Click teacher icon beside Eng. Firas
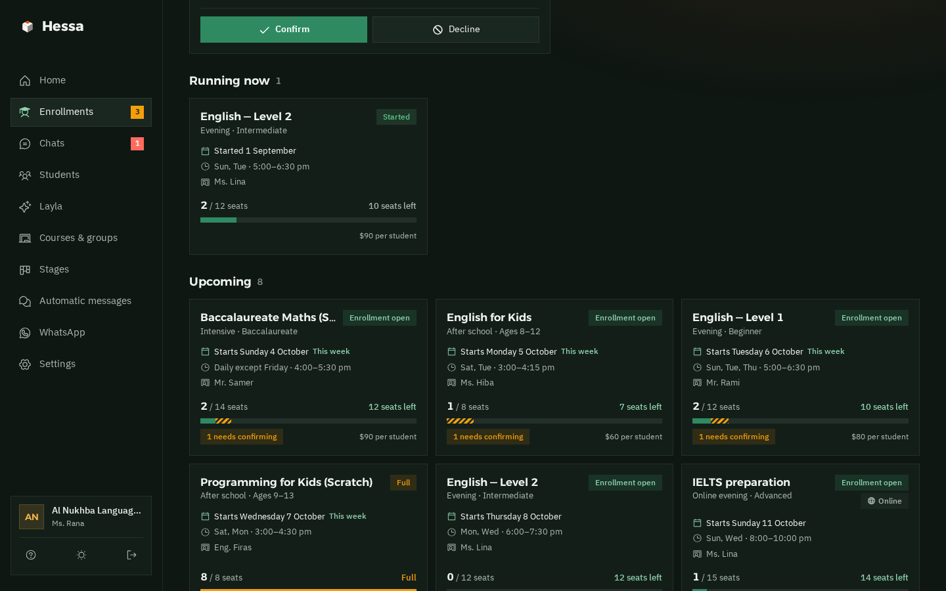This screenshot has width=946, height=591. click(205, 548)
